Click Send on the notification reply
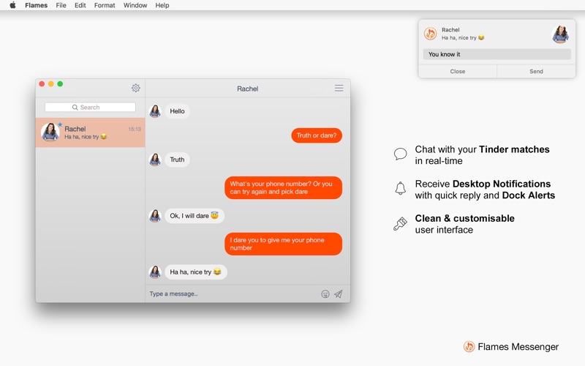This screenshot has width=585, height=366. pos(536,71)
